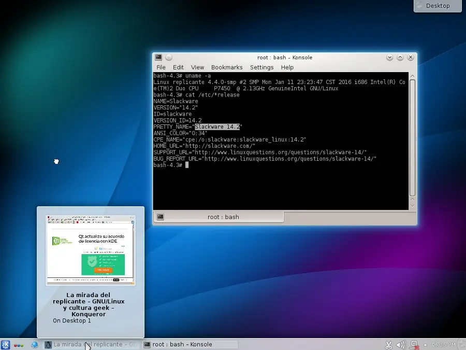Click the Konsole title bar text

coord(285,58)
